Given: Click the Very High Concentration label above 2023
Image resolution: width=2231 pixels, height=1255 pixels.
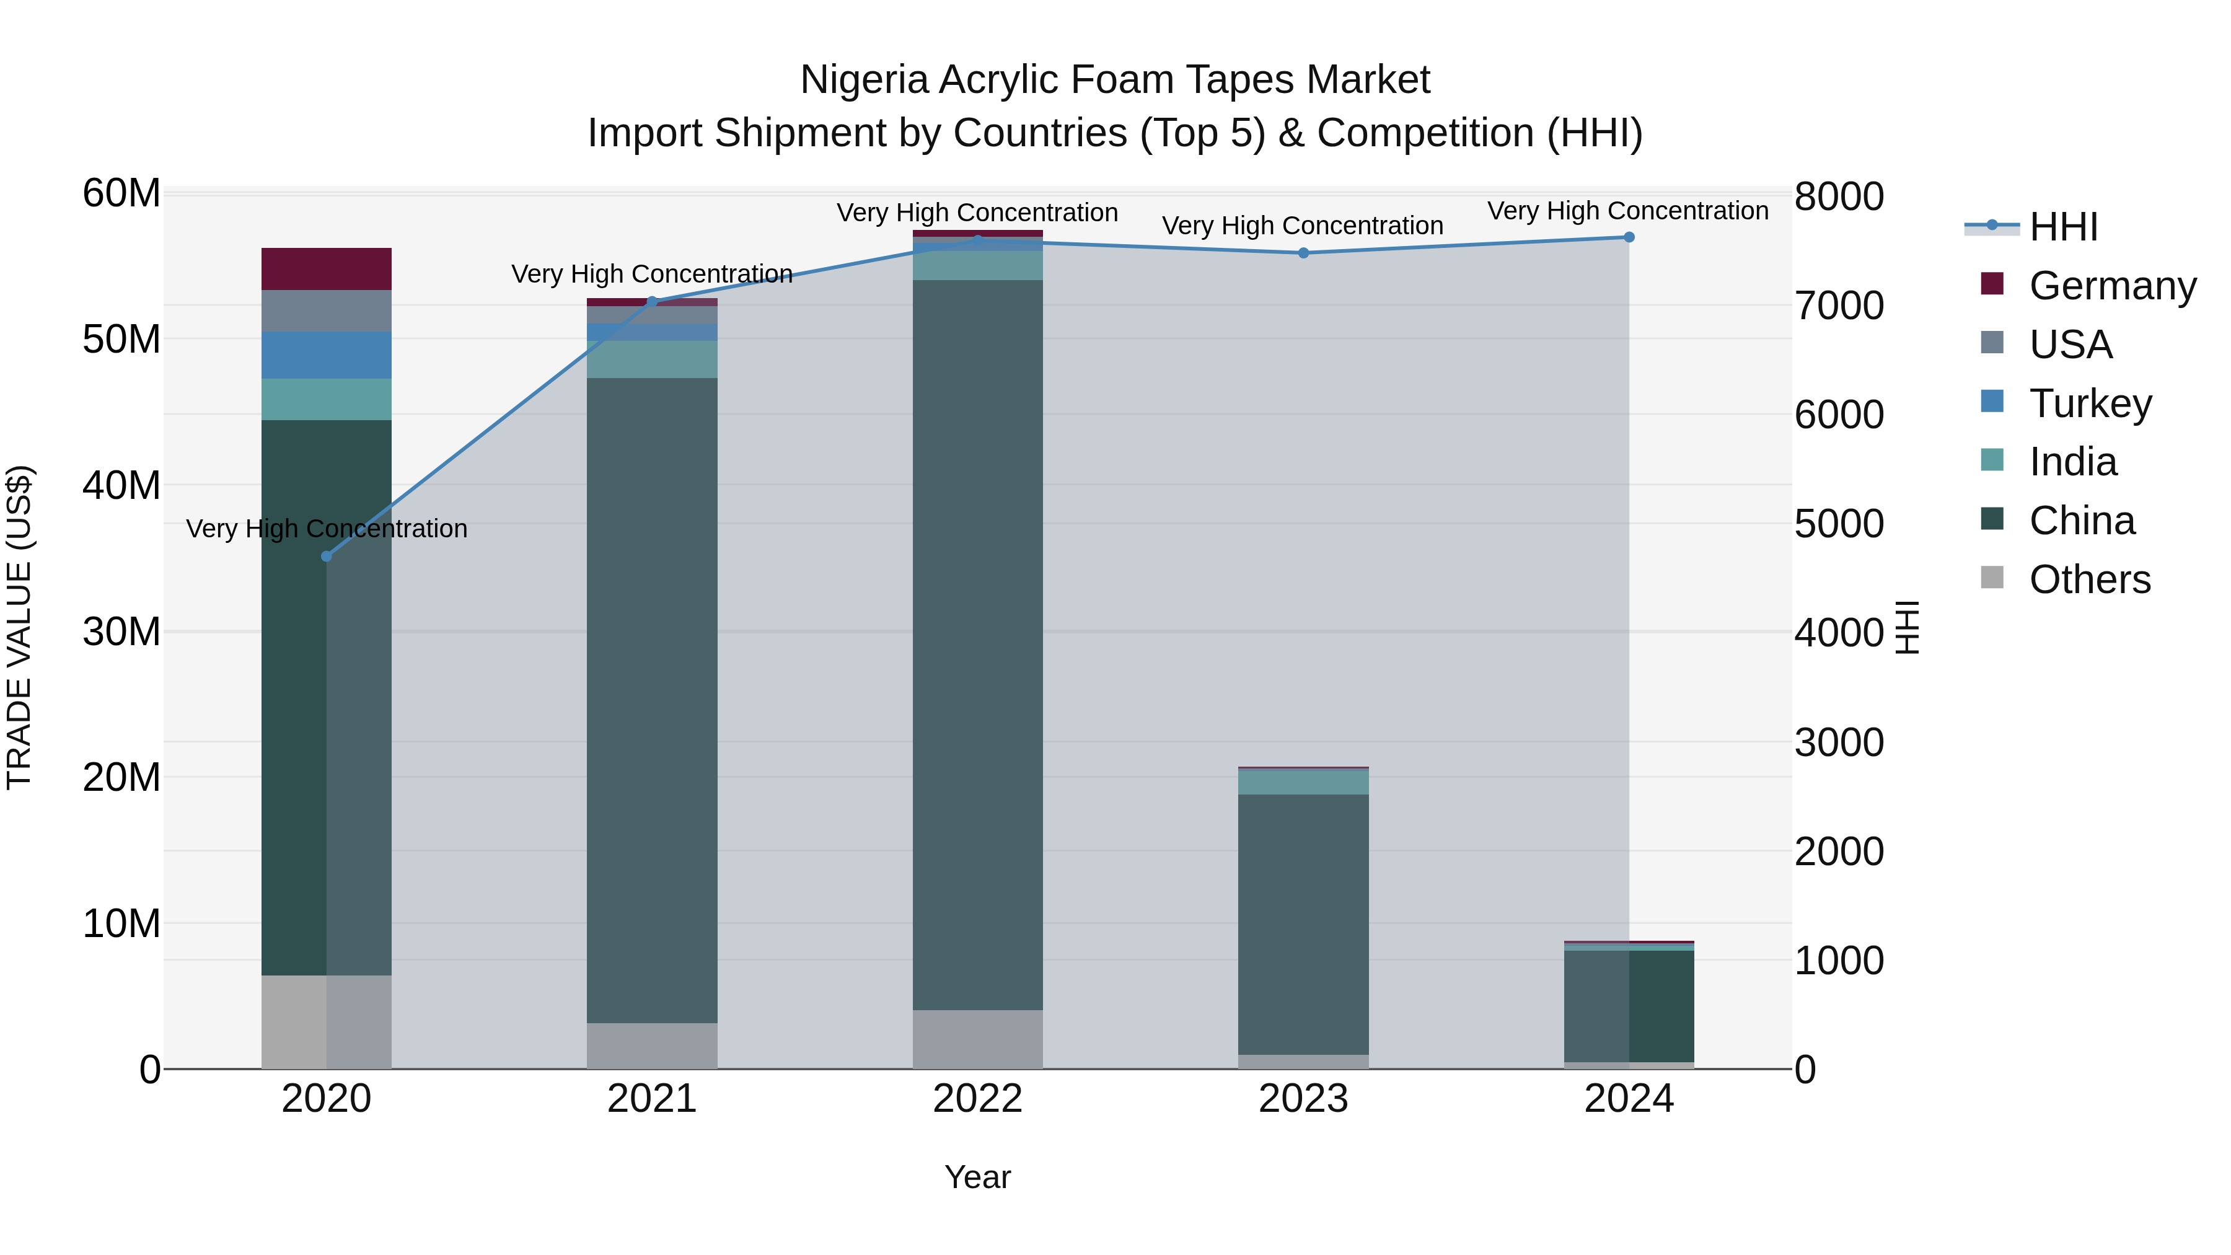Looking at the screenshot, I should (x=1303, y=225).
